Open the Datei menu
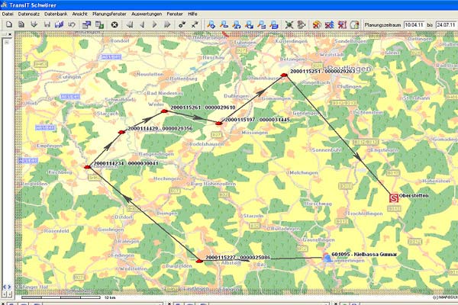 point(8,14)
